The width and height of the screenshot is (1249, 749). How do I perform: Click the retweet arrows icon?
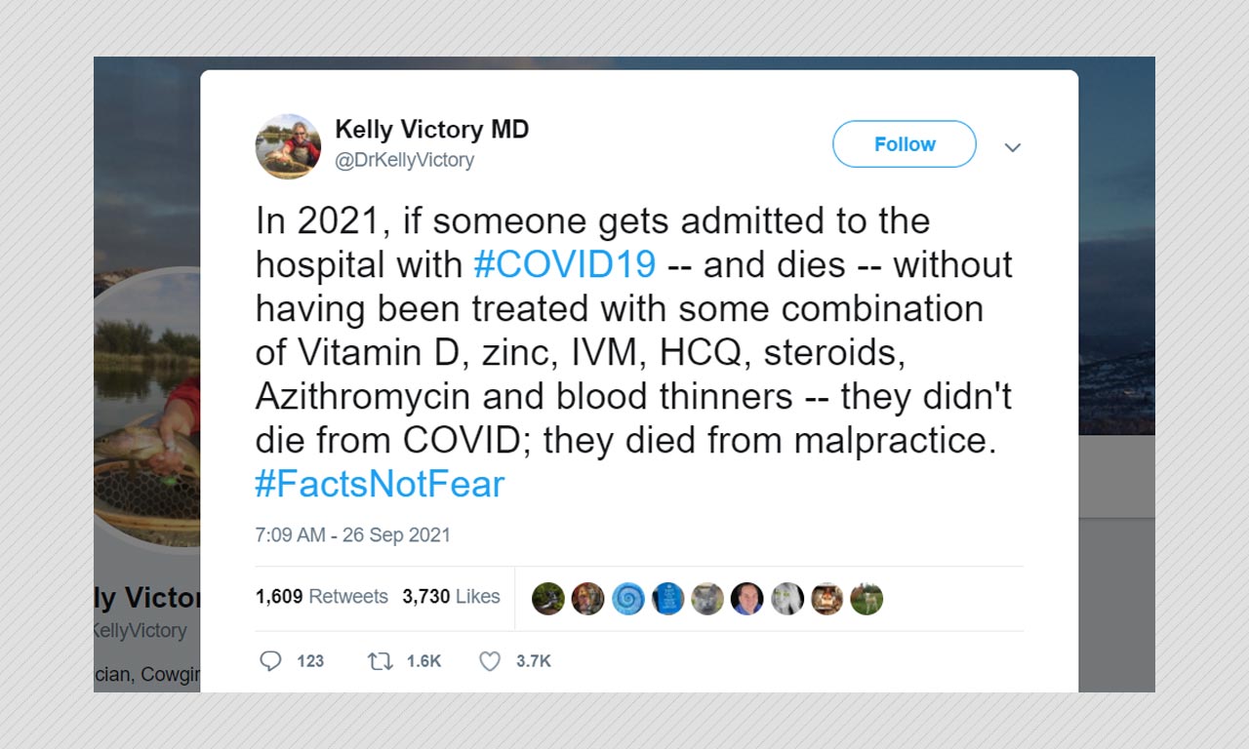point(380,661)
